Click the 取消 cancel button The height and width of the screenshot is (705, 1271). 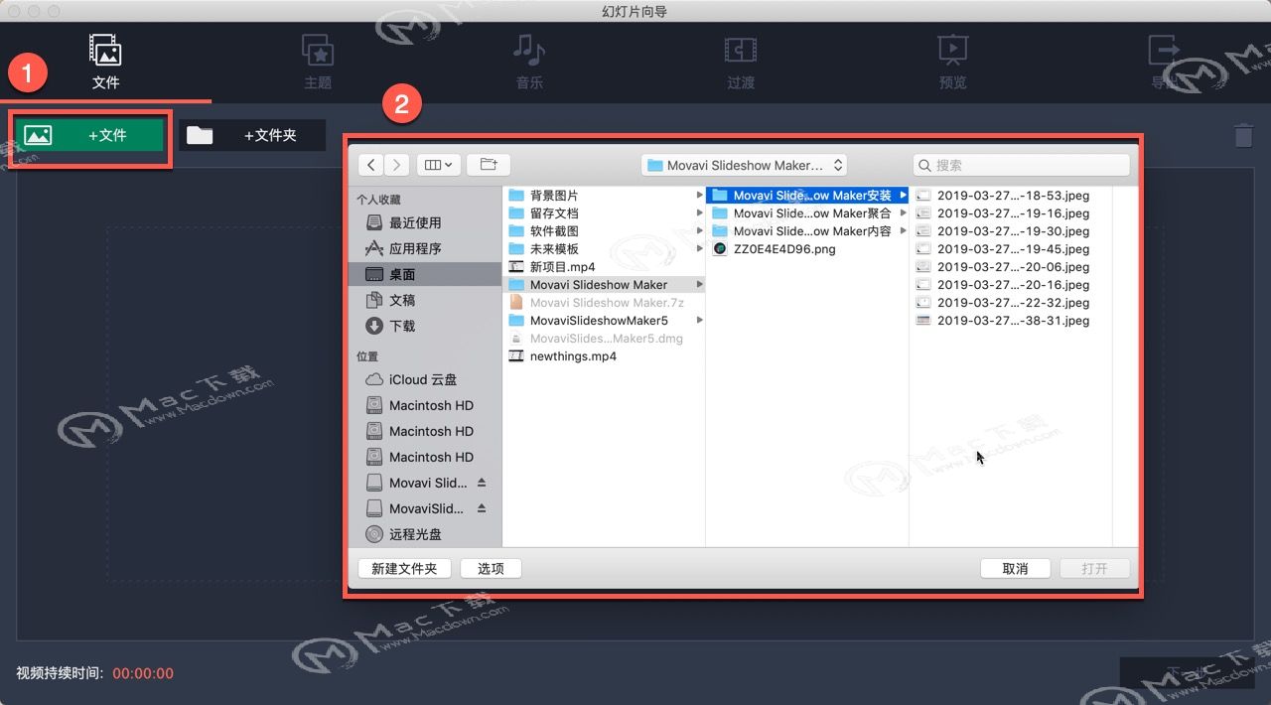[1015, 569]
